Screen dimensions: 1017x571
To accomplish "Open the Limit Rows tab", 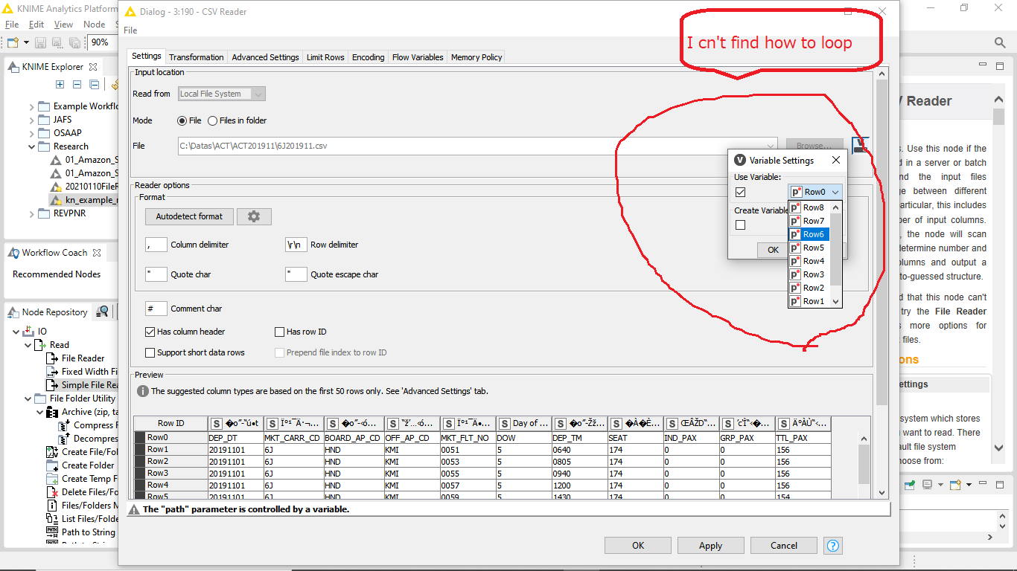I will 325,57.
